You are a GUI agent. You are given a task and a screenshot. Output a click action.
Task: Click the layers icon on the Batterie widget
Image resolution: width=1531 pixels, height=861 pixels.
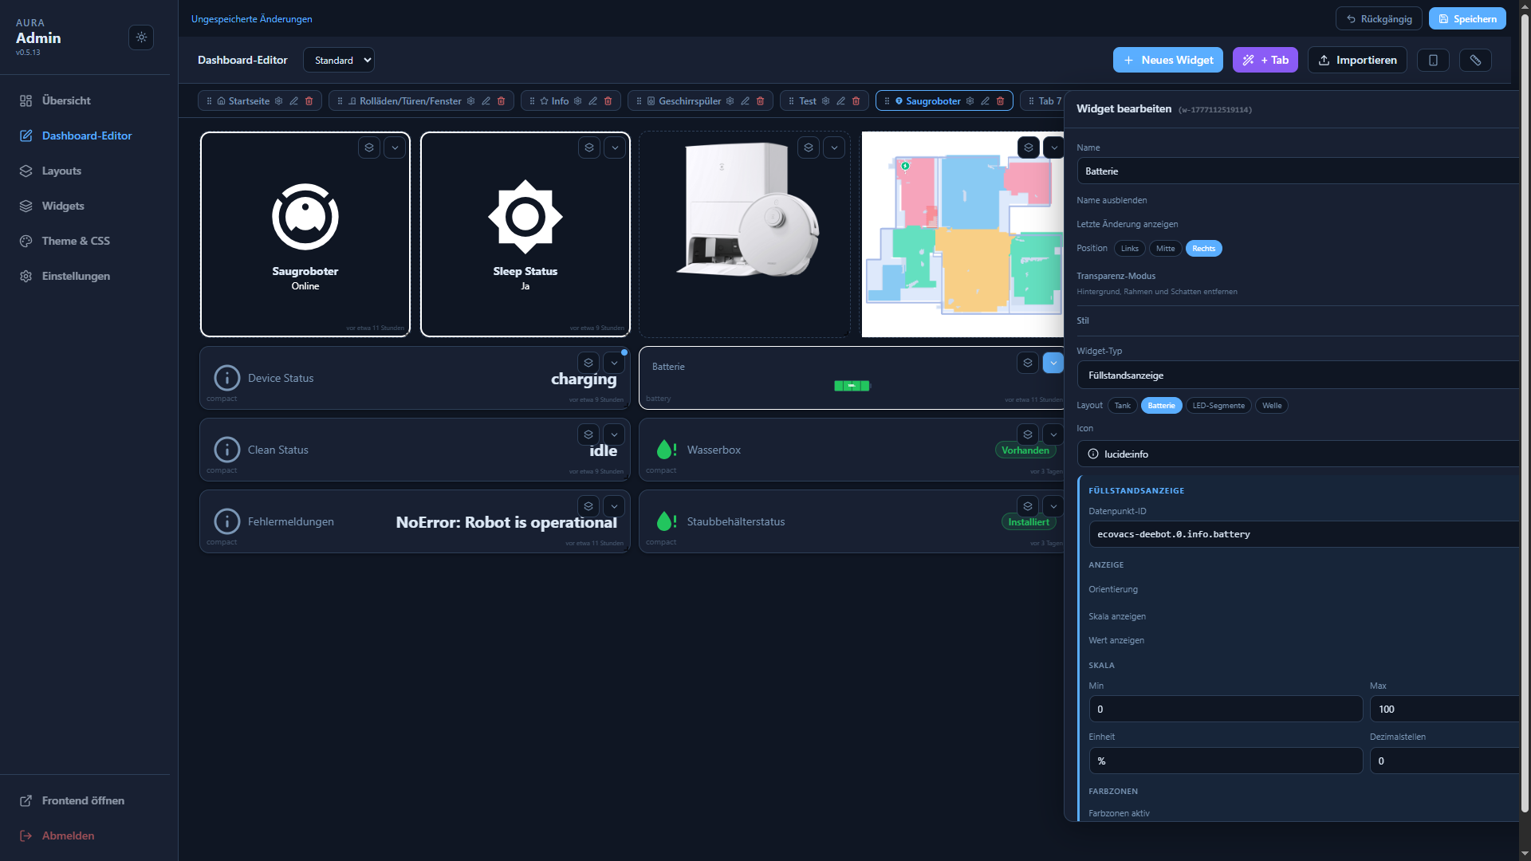1028,363
